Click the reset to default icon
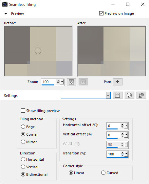The width and height of the screenshot is (149, 184). coord(141,95)
